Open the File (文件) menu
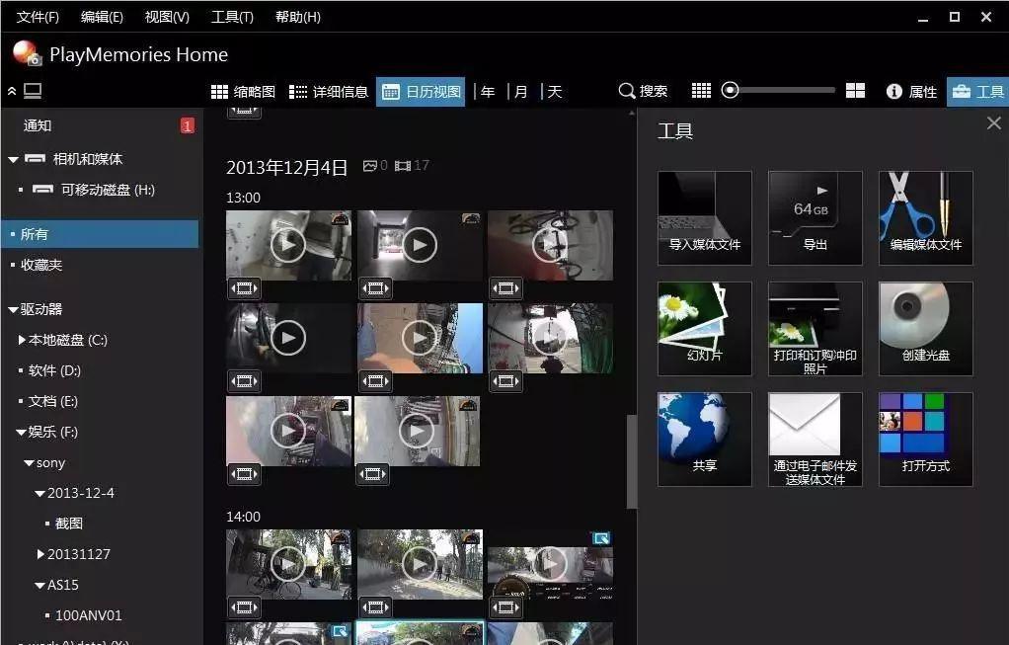The image size is (1009, 645). point(38,17)
